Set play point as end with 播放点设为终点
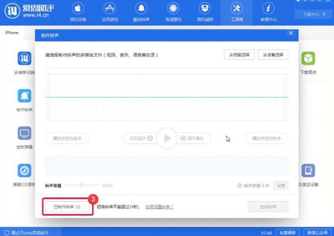 [x=266, y=138]
